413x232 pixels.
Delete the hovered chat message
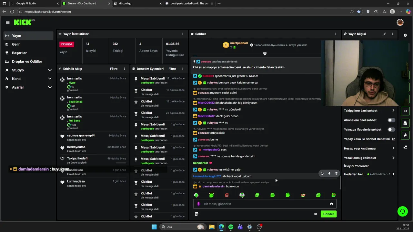(336, 173)
